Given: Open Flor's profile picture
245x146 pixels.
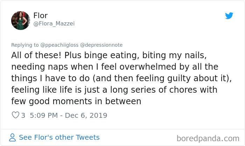Looking at the screenshot, I should point(21,20).
